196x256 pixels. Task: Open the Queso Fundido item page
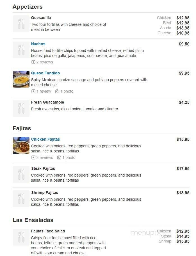coord(45,73)
